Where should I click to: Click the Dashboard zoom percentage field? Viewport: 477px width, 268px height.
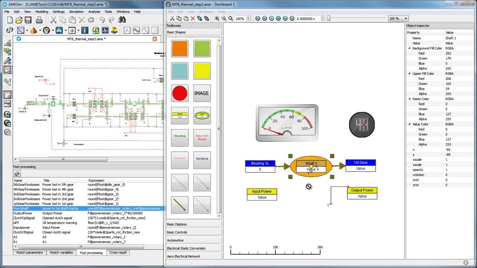click(x=240, y=19)
